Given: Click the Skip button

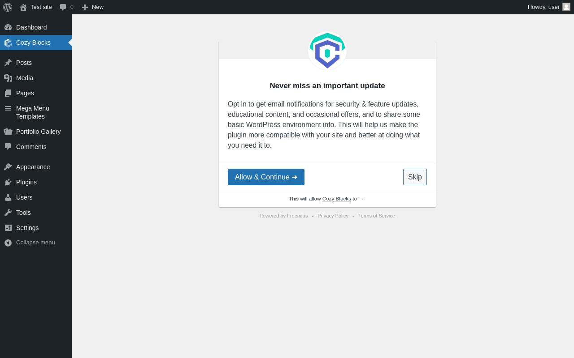Looking at the screenshot, I should coord(415,177).
